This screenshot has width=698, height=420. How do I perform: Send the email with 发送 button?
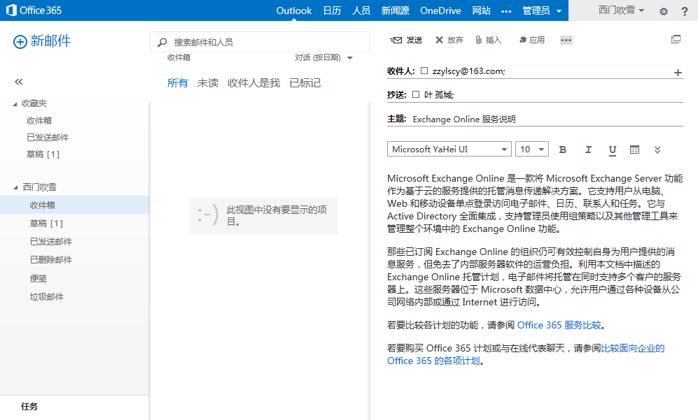pos(407,40)
